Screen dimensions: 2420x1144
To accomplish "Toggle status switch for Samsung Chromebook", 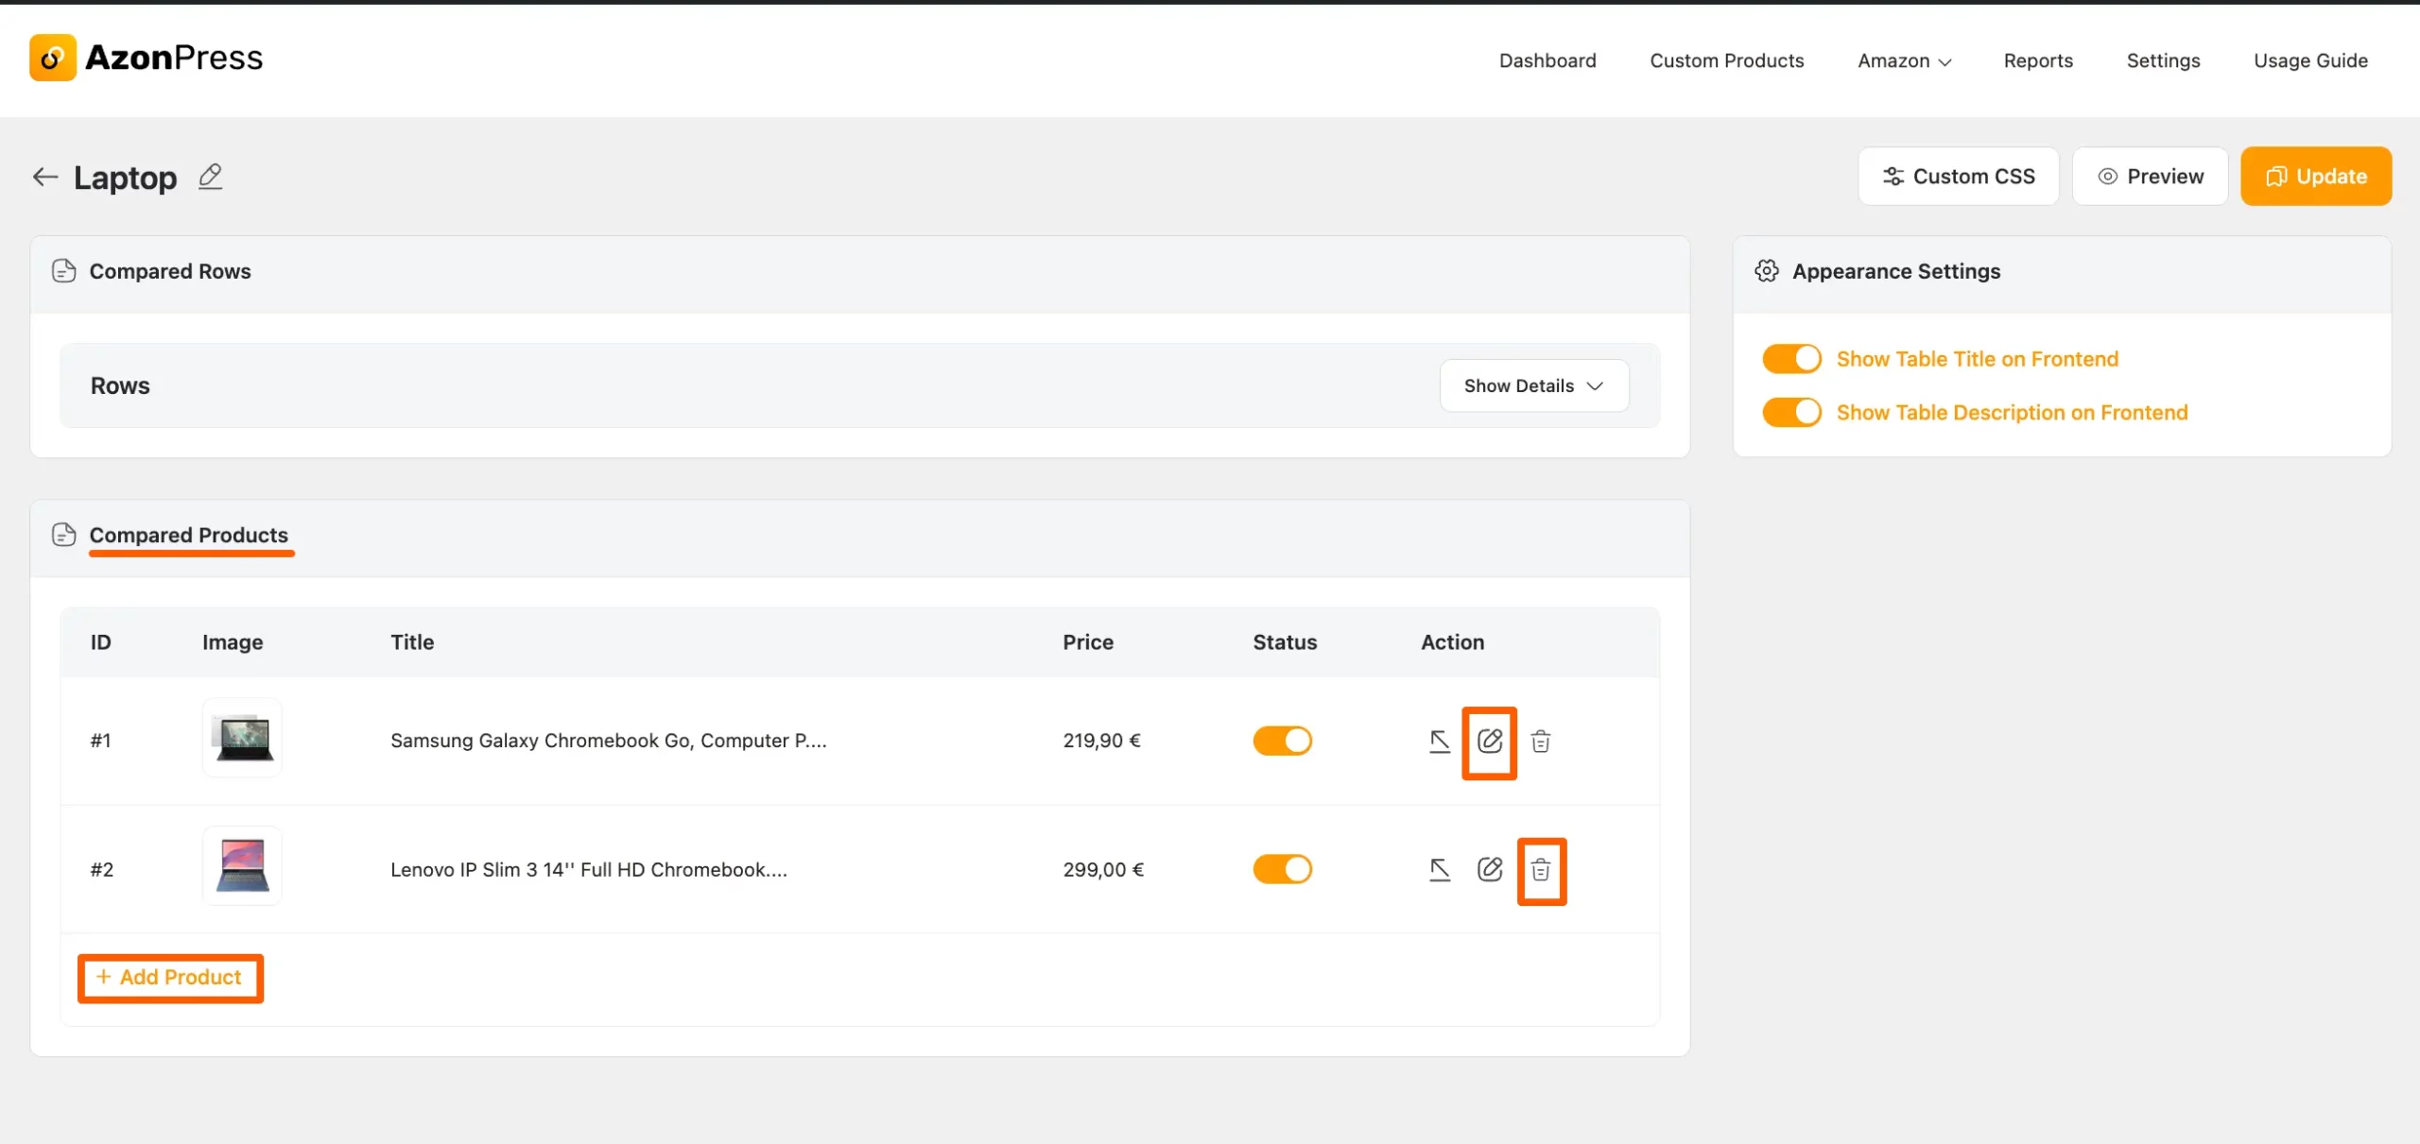I will 1283,740.
